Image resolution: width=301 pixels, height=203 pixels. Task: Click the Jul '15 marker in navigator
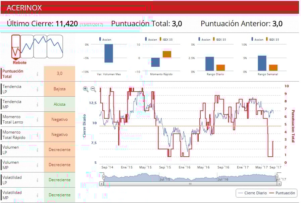point(165,180)
